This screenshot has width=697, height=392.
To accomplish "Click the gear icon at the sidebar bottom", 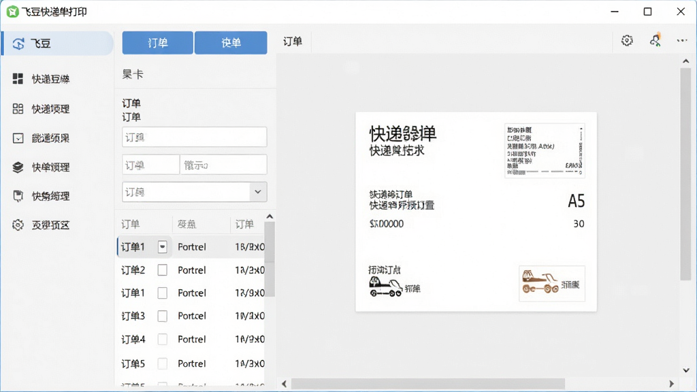I will pyautogui.click(x=18, y=225).
